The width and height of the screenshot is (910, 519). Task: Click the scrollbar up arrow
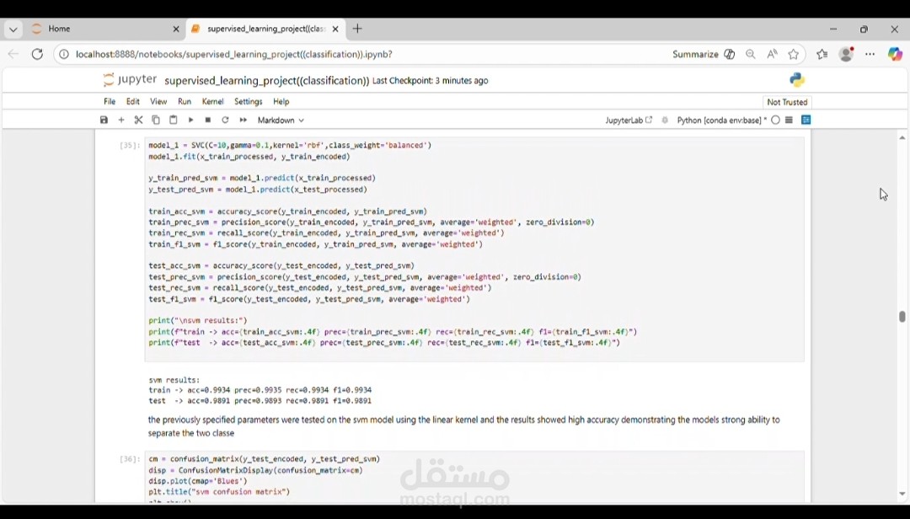click(902, 137)
